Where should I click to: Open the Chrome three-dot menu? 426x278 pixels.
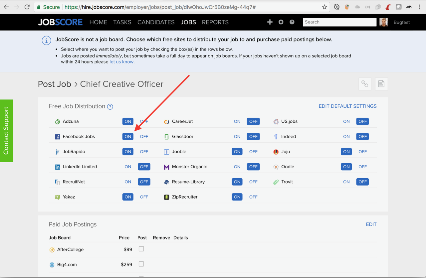pos(419,7)
